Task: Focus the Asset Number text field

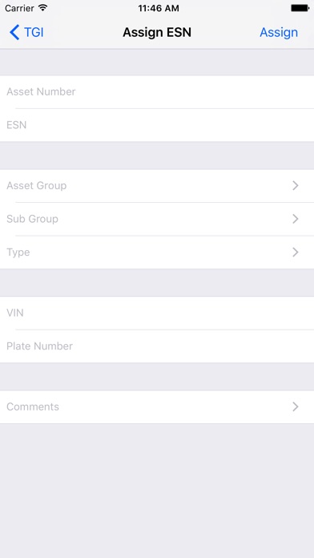Action: [157, 92]
